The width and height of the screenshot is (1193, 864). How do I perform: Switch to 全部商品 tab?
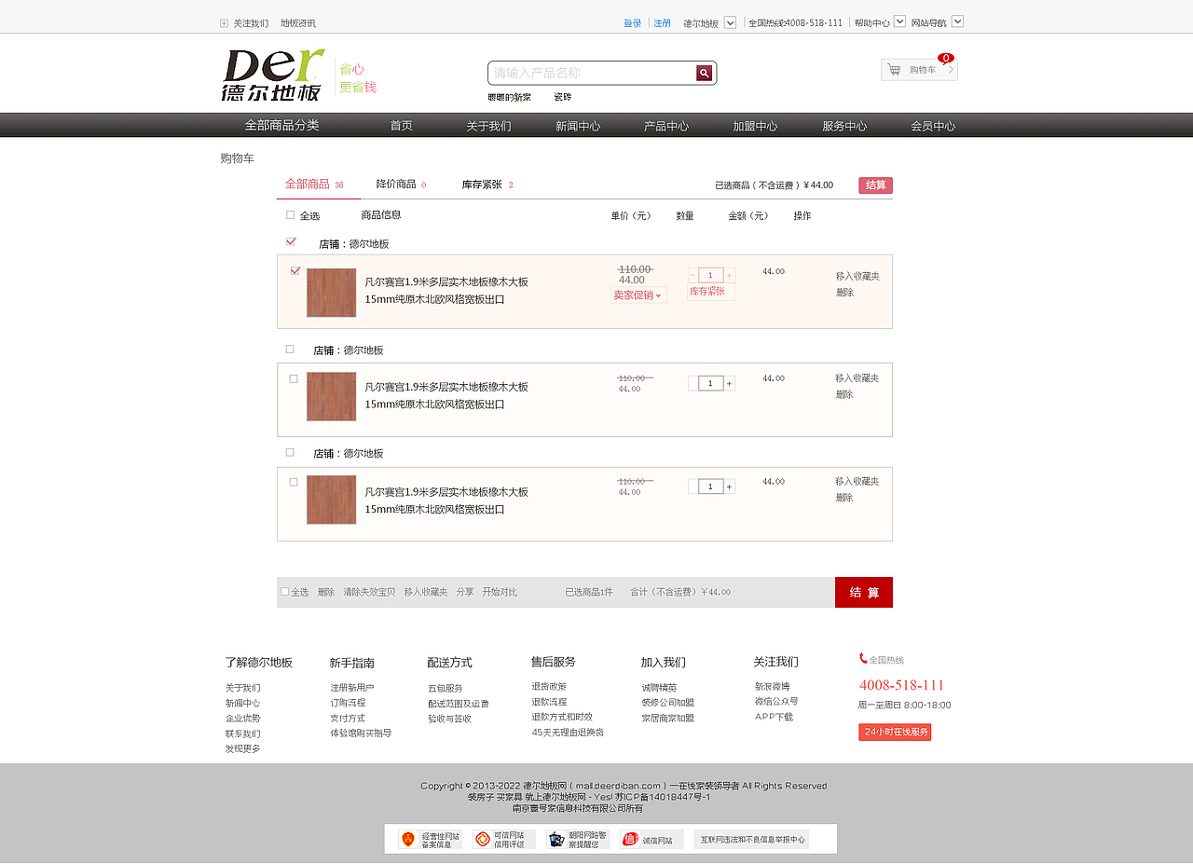point(314,185)
